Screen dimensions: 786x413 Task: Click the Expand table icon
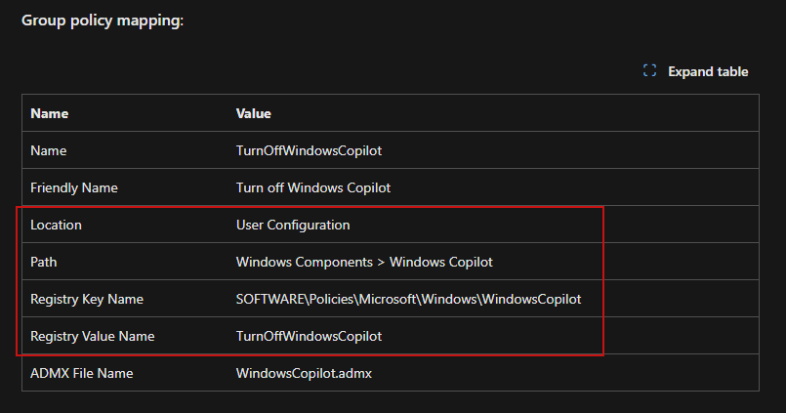[650, 71]
